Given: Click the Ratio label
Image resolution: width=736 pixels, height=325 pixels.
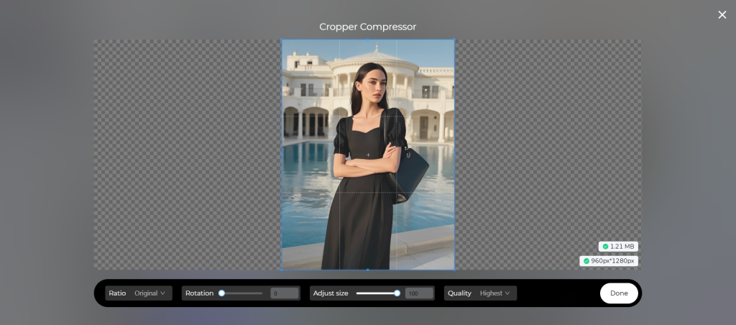Looking at the screenshot, I should 117,293.
